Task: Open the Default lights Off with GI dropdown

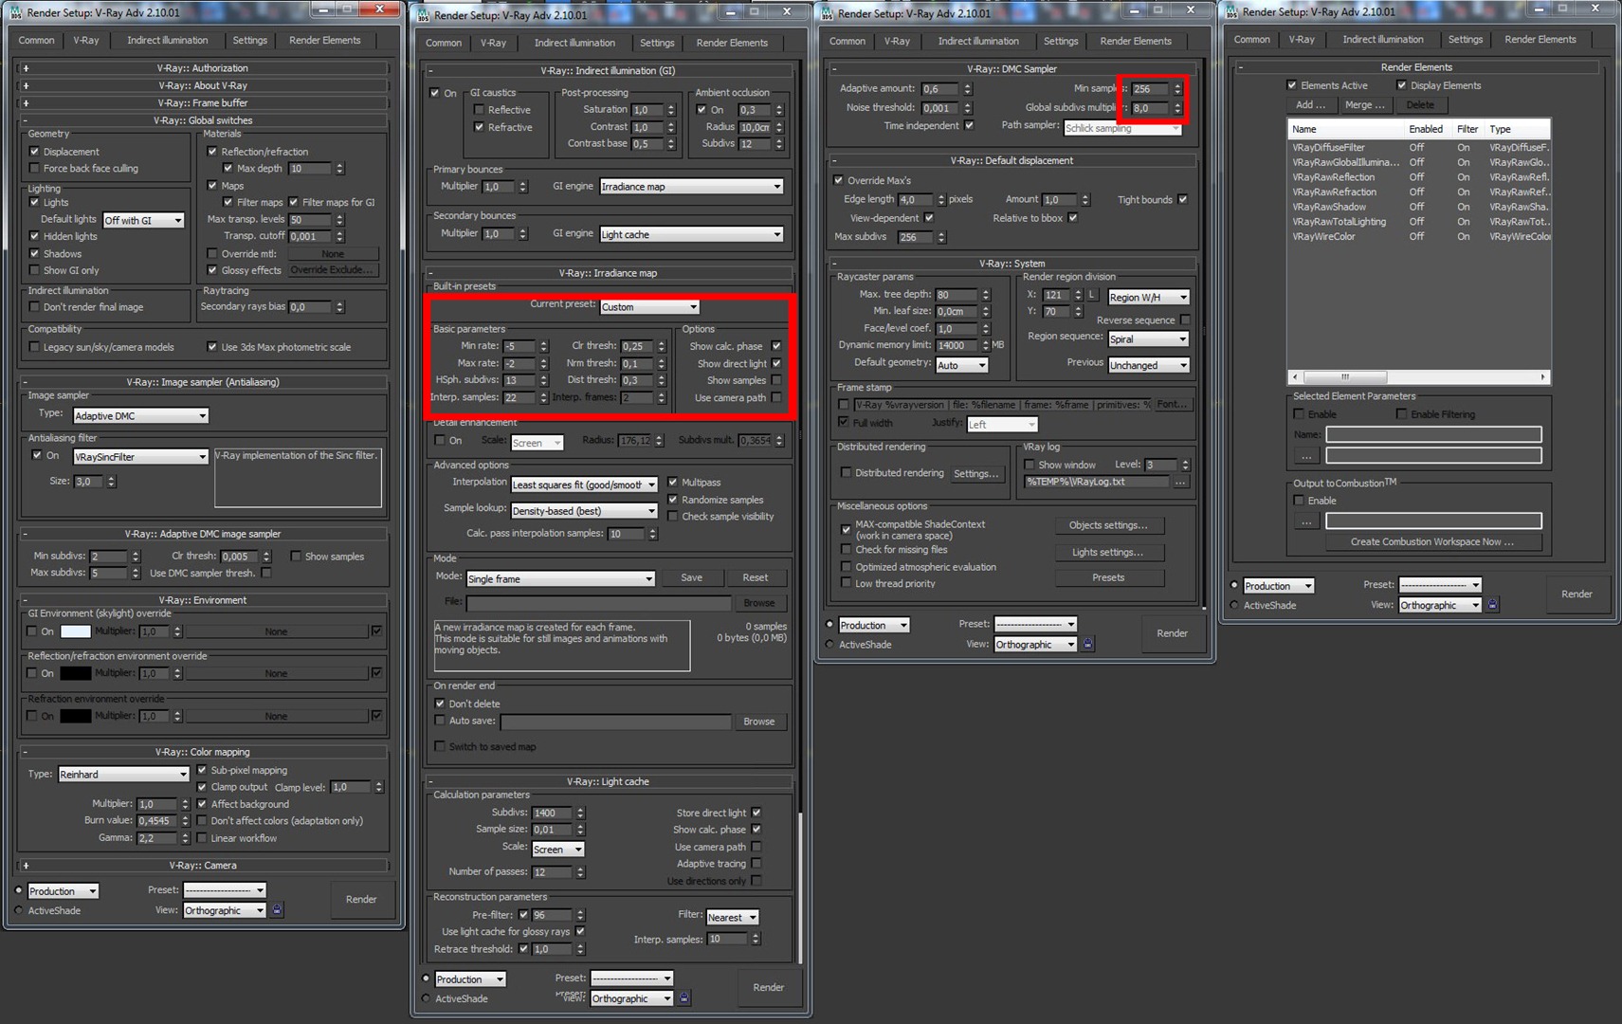Action: (x=143, y=221)
